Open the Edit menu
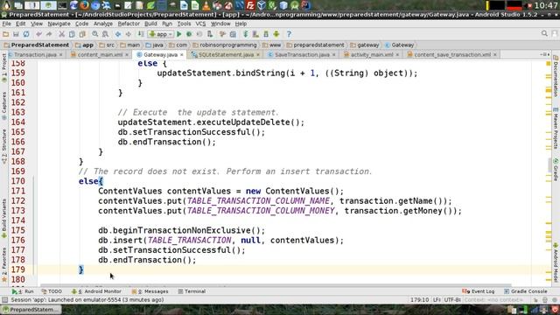 coord(21,24)
